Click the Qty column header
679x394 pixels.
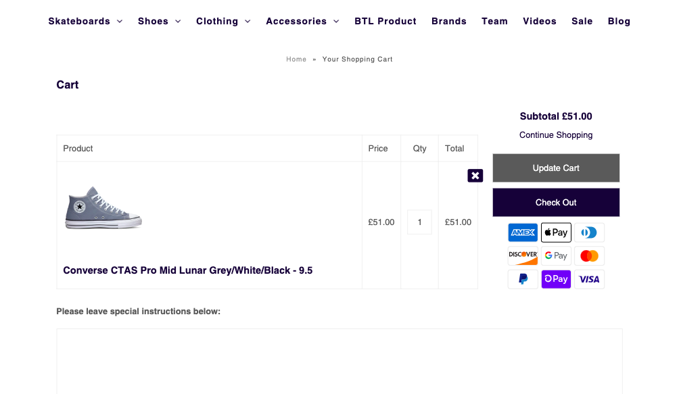(x=419, y=149)
